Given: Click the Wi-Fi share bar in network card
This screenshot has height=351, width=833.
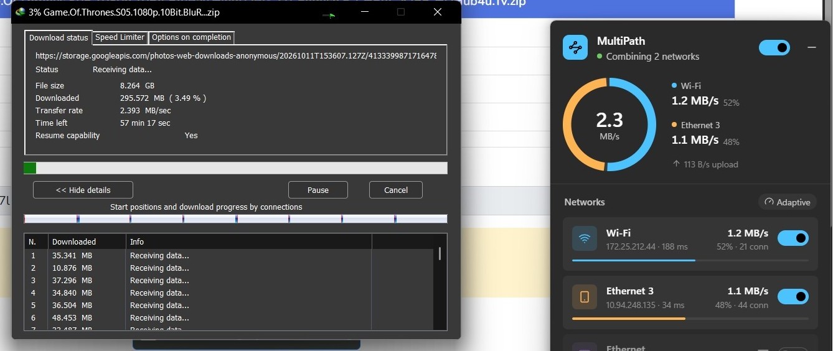Looking at the screenshot, I should pyautogui.click(x=690, y=260).
